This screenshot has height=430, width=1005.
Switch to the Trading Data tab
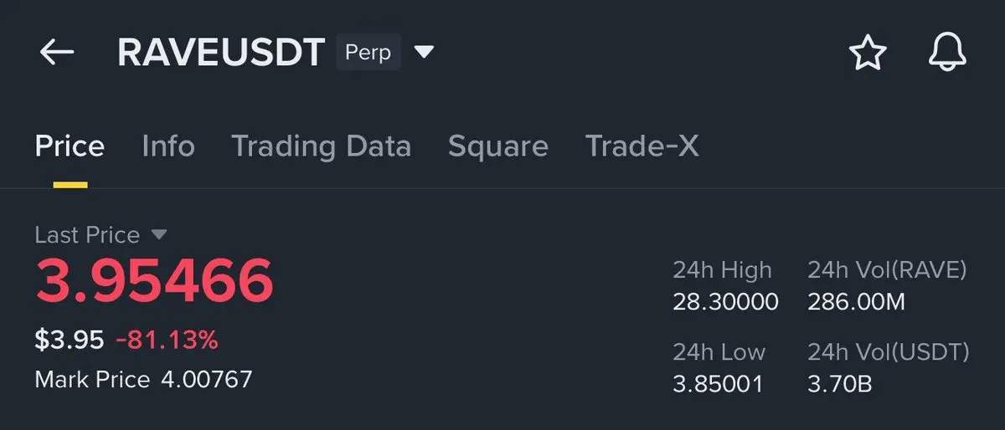pos(321,146)
